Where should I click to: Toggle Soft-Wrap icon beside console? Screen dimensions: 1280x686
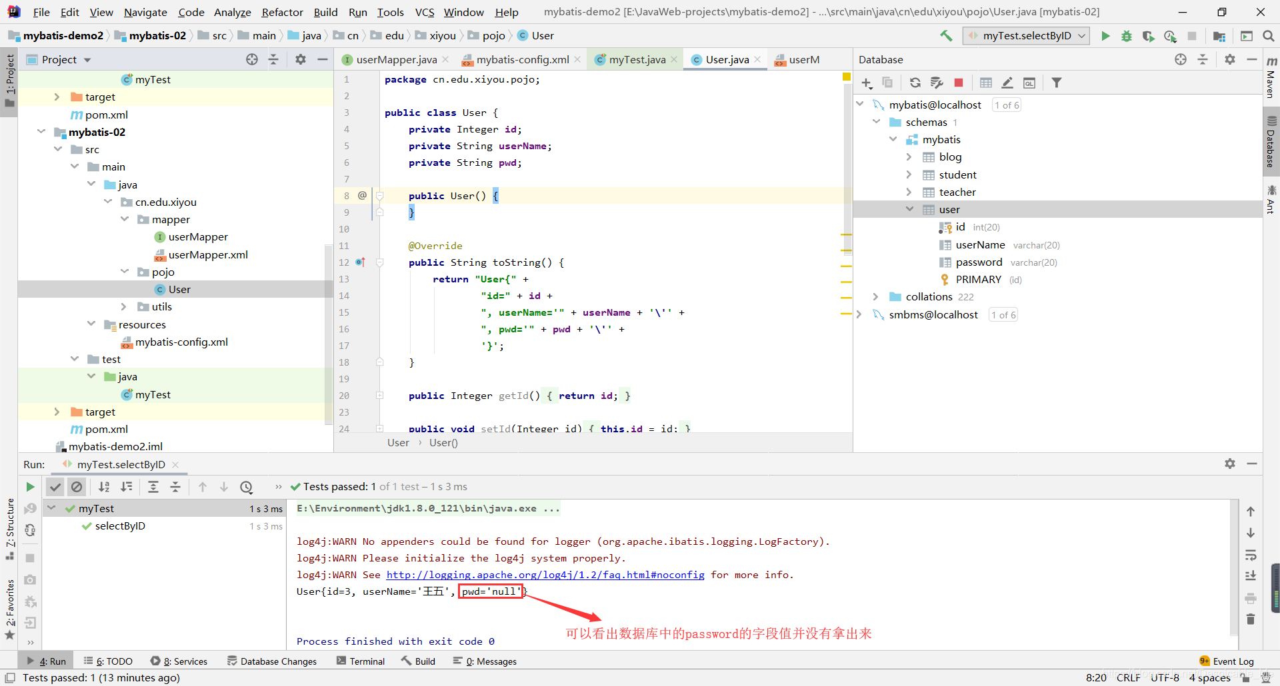[x=1251, y=555]
